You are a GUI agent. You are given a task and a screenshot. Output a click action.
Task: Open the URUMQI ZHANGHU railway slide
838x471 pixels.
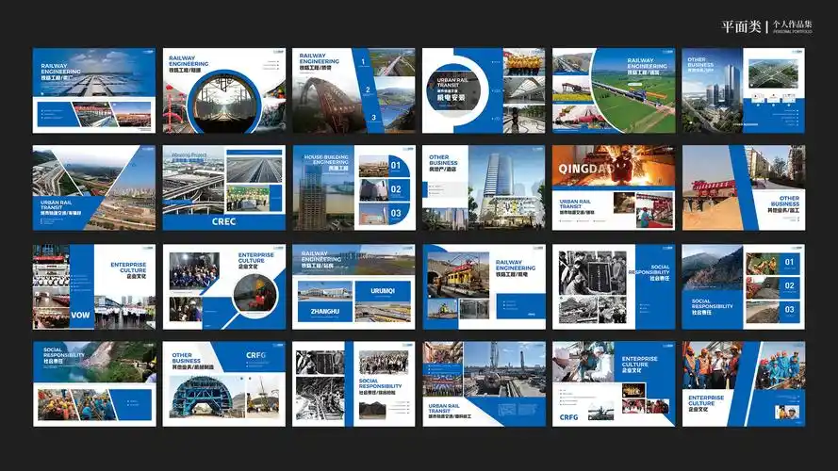[x=353, y=286]
